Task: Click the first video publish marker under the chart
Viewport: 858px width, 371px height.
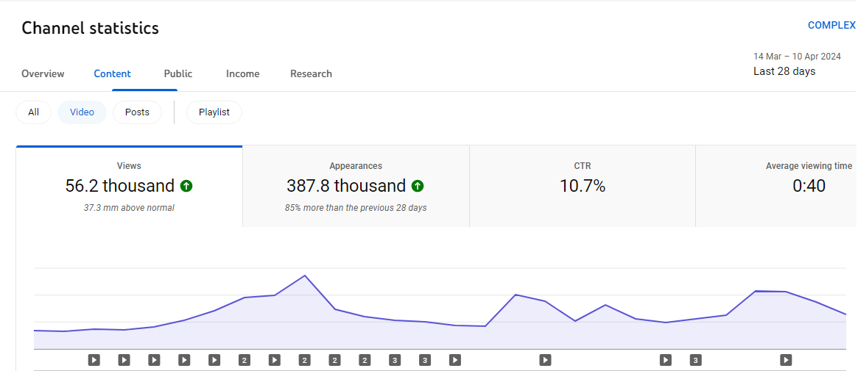Action: [x=94, y=360]
